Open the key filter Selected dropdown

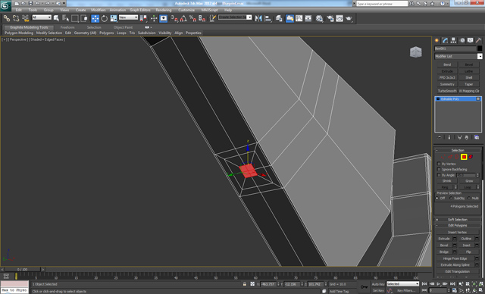pyautogui.click(x=402, y=284)
